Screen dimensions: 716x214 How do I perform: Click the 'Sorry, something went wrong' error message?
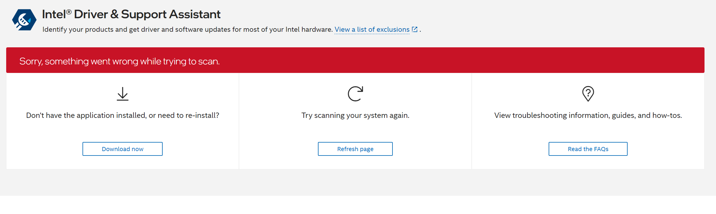(x=119, y=61)
